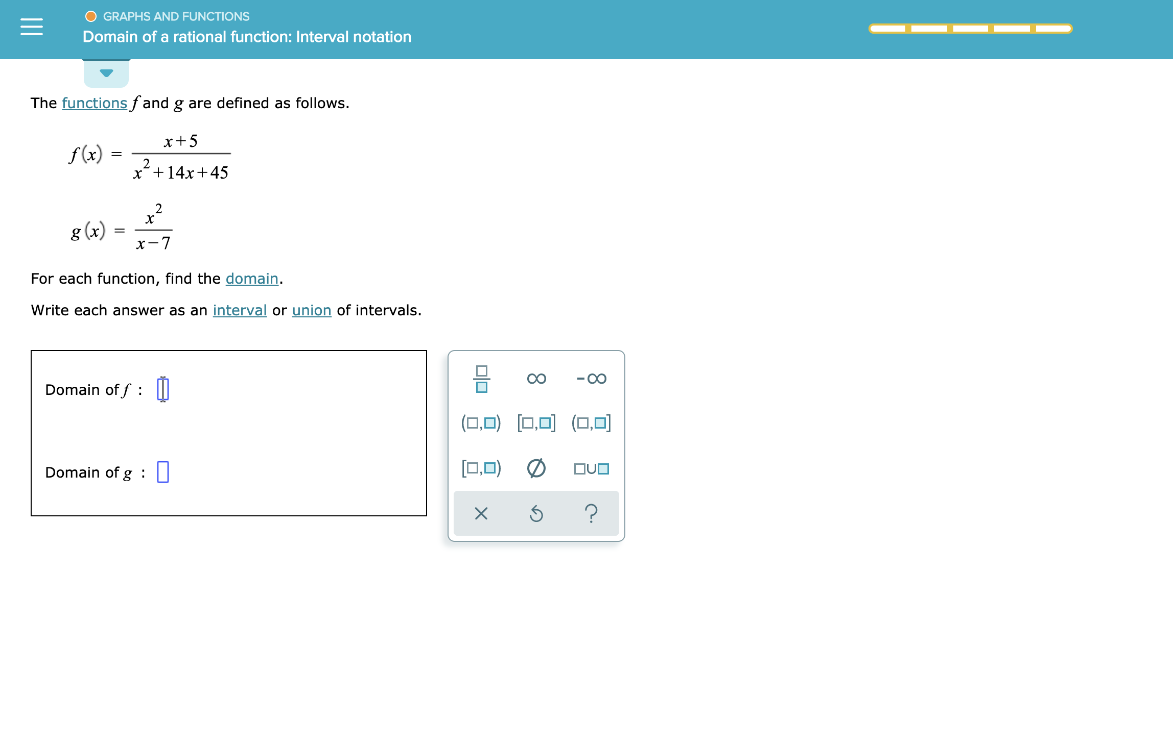The height and width of the screenshot is (748, 1173).
Task: Insert left-closed right-open interval template
Action: click(x=481, y=468)
